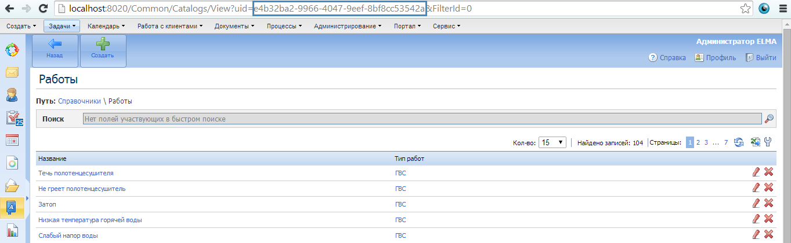Open table settings wrench icon
The image size is (791, 243).
pos(768,142)
